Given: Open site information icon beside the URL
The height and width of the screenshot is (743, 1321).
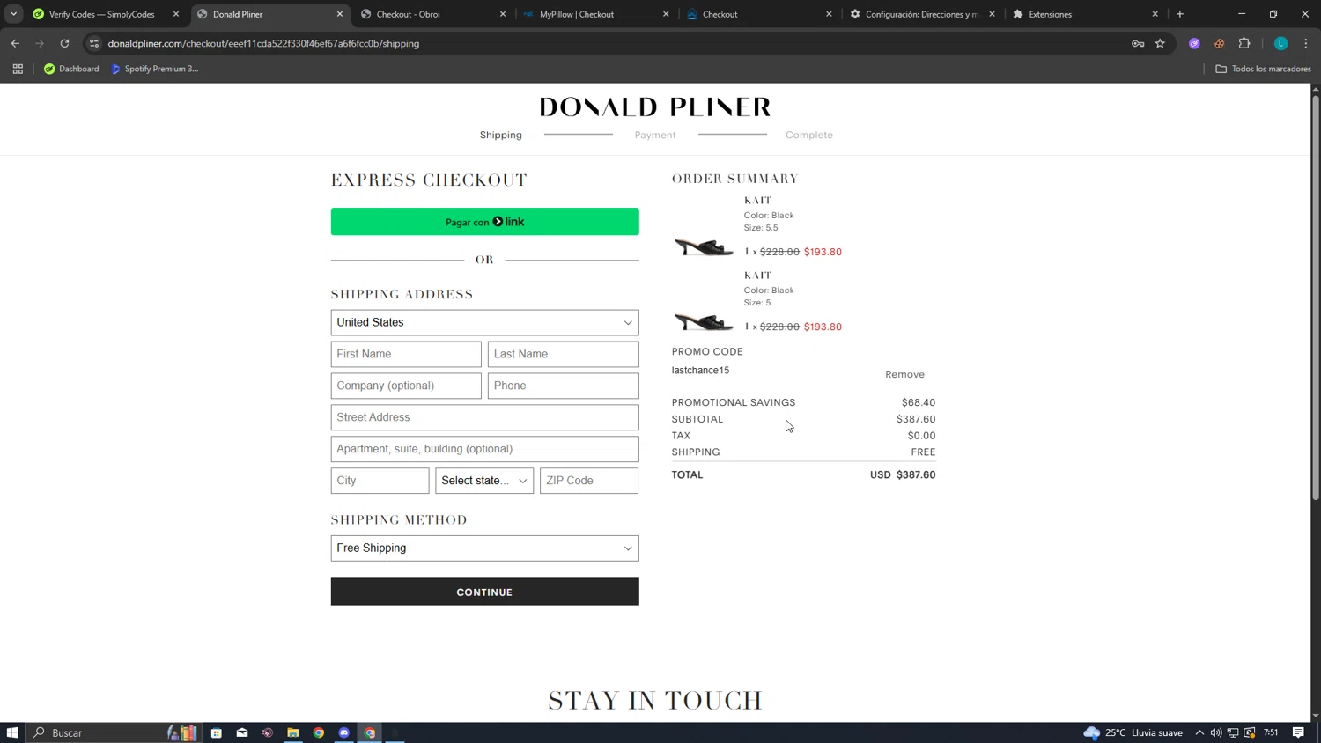Looking at the screenshot, I should pyautogui.click(x=94, y=43).
